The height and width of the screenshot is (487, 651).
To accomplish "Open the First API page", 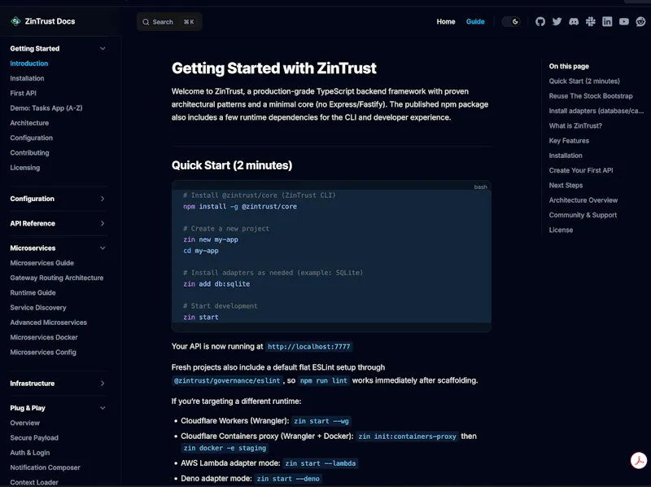I will 24,93.
